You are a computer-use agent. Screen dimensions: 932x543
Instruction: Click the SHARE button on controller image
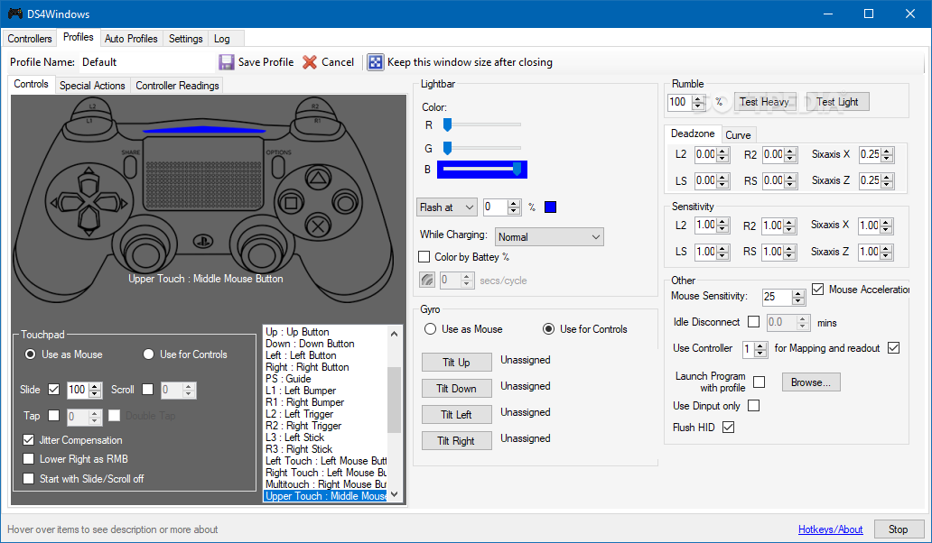tap(130, 166)
